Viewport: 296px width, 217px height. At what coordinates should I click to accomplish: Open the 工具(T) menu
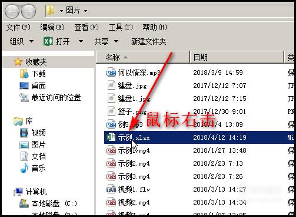(x=121, y=27)
